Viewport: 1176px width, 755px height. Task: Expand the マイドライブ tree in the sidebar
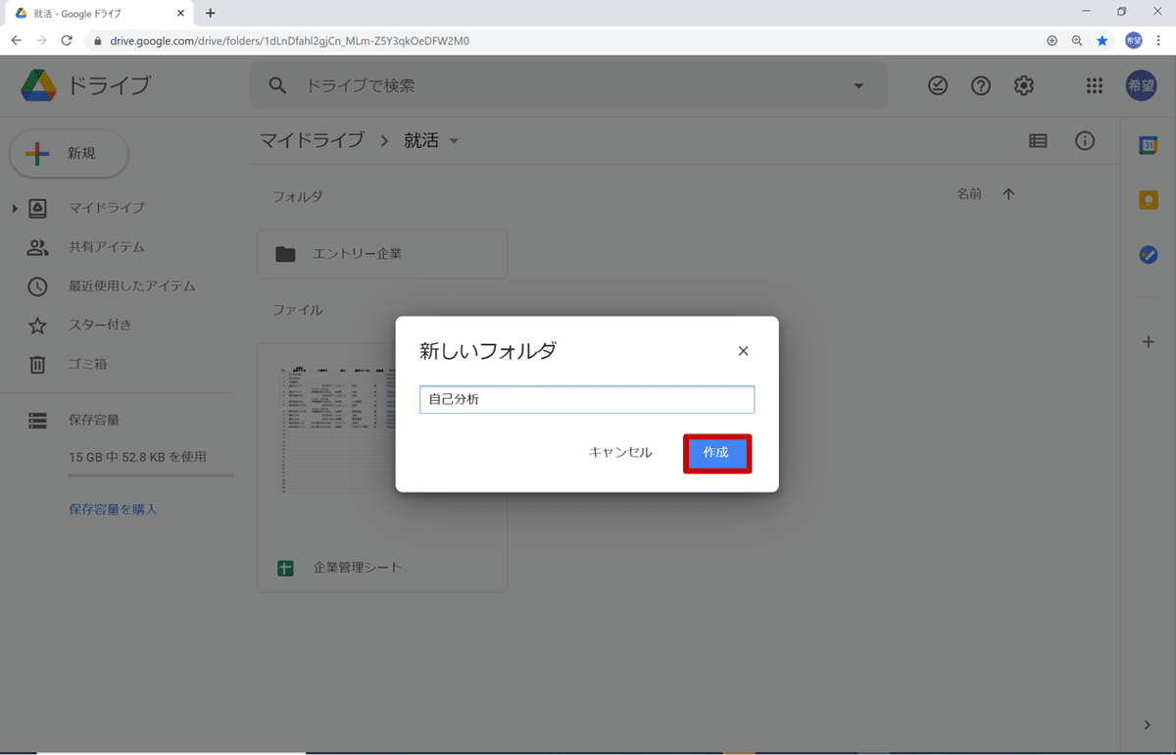coord(14,208)
